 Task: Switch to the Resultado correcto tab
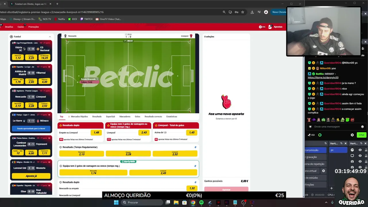click(x=153, y=116)
